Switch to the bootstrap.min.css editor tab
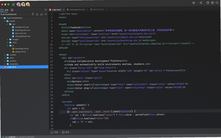221x138 pixels. pyautogui.click(x=77, y=10)
